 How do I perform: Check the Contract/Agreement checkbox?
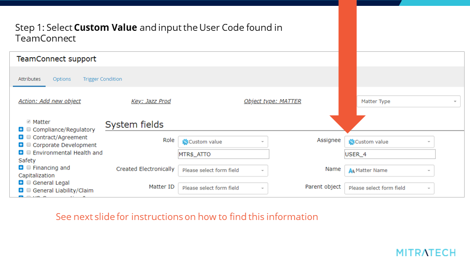point(28,137)
